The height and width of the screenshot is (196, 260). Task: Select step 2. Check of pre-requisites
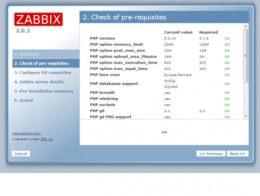click(x=46, y=63)
